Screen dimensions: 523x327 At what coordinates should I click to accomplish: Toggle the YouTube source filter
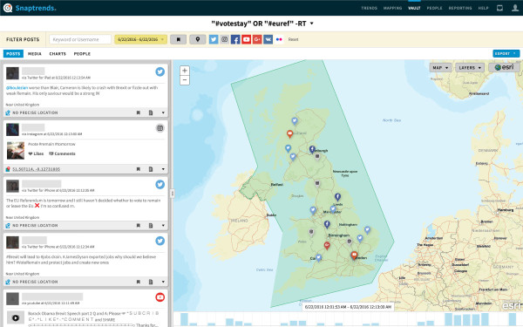(246, 39)
